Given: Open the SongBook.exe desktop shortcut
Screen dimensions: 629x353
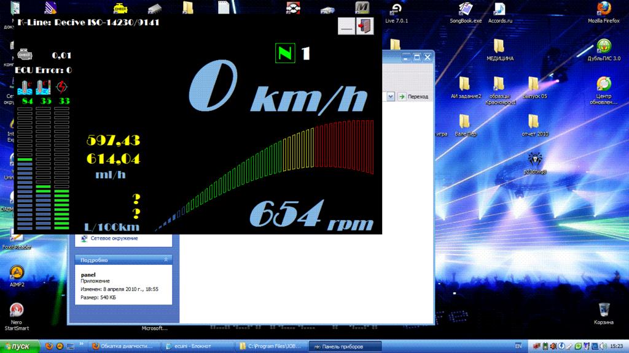Looking at the screenshot, I should (466, 9).
